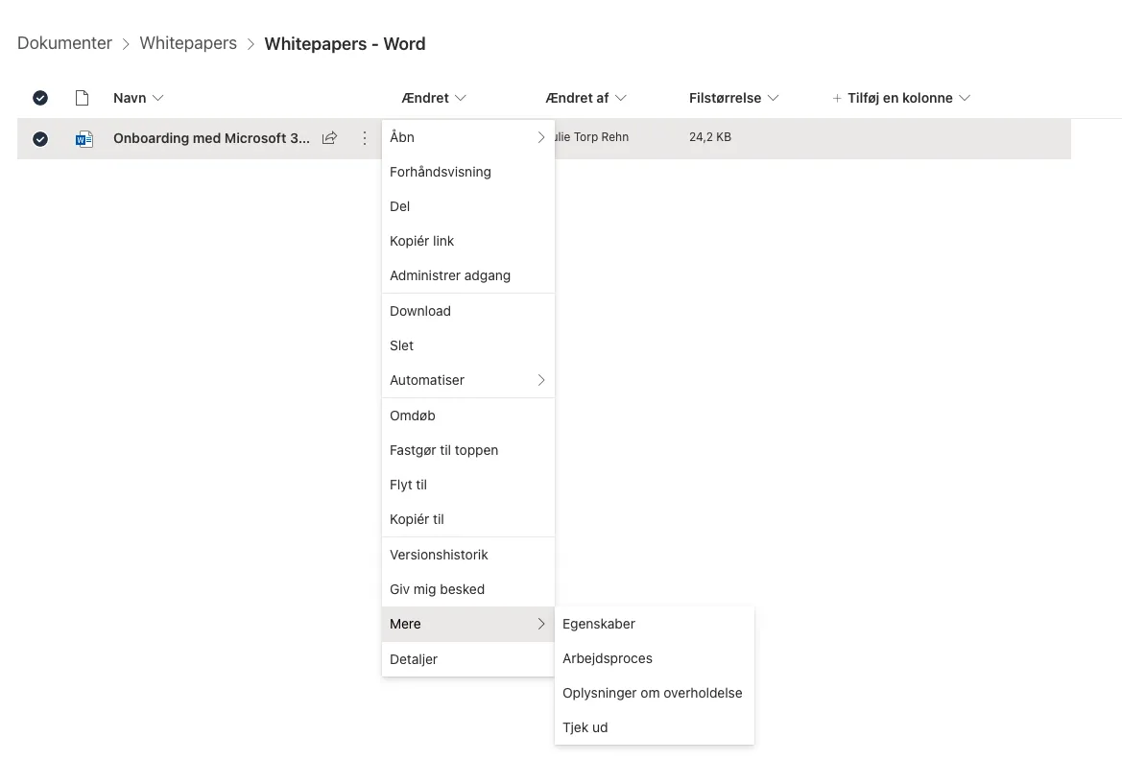Select Arbejdsproces in the submenu
Screen dimensions: 1122x784
(x=654, y=658)
